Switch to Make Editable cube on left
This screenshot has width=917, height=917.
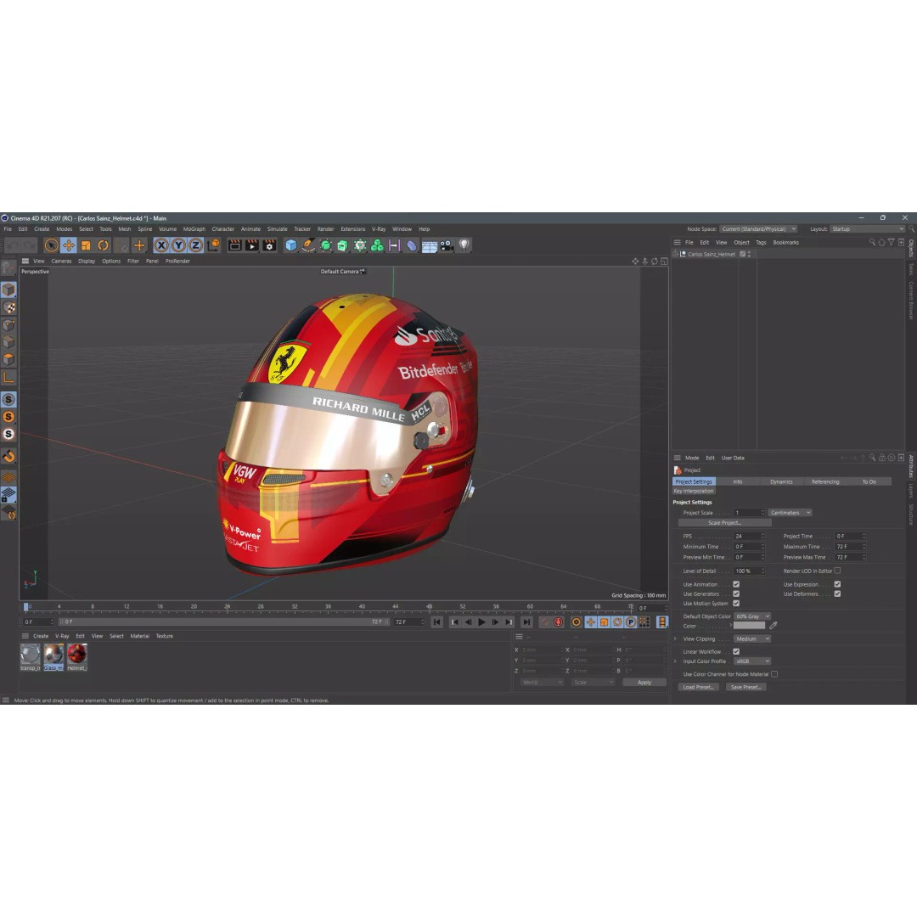[x=8, y=290]
